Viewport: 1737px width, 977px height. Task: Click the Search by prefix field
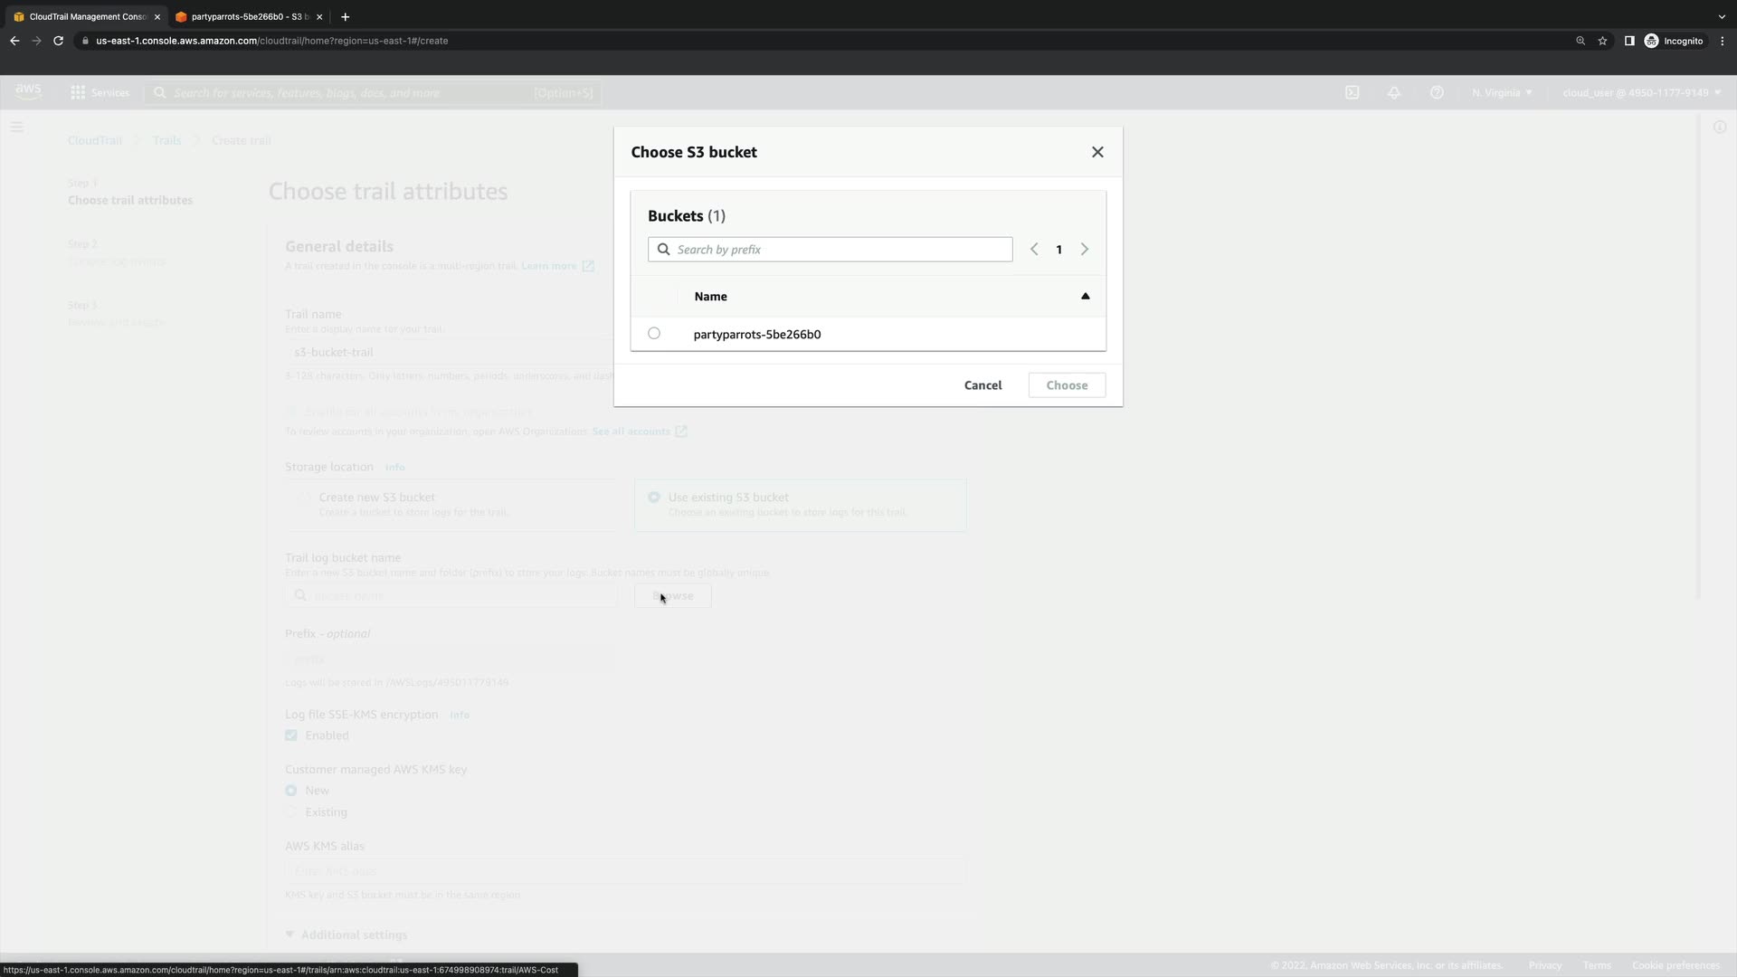pyautogui.click(x=841, y=250)
